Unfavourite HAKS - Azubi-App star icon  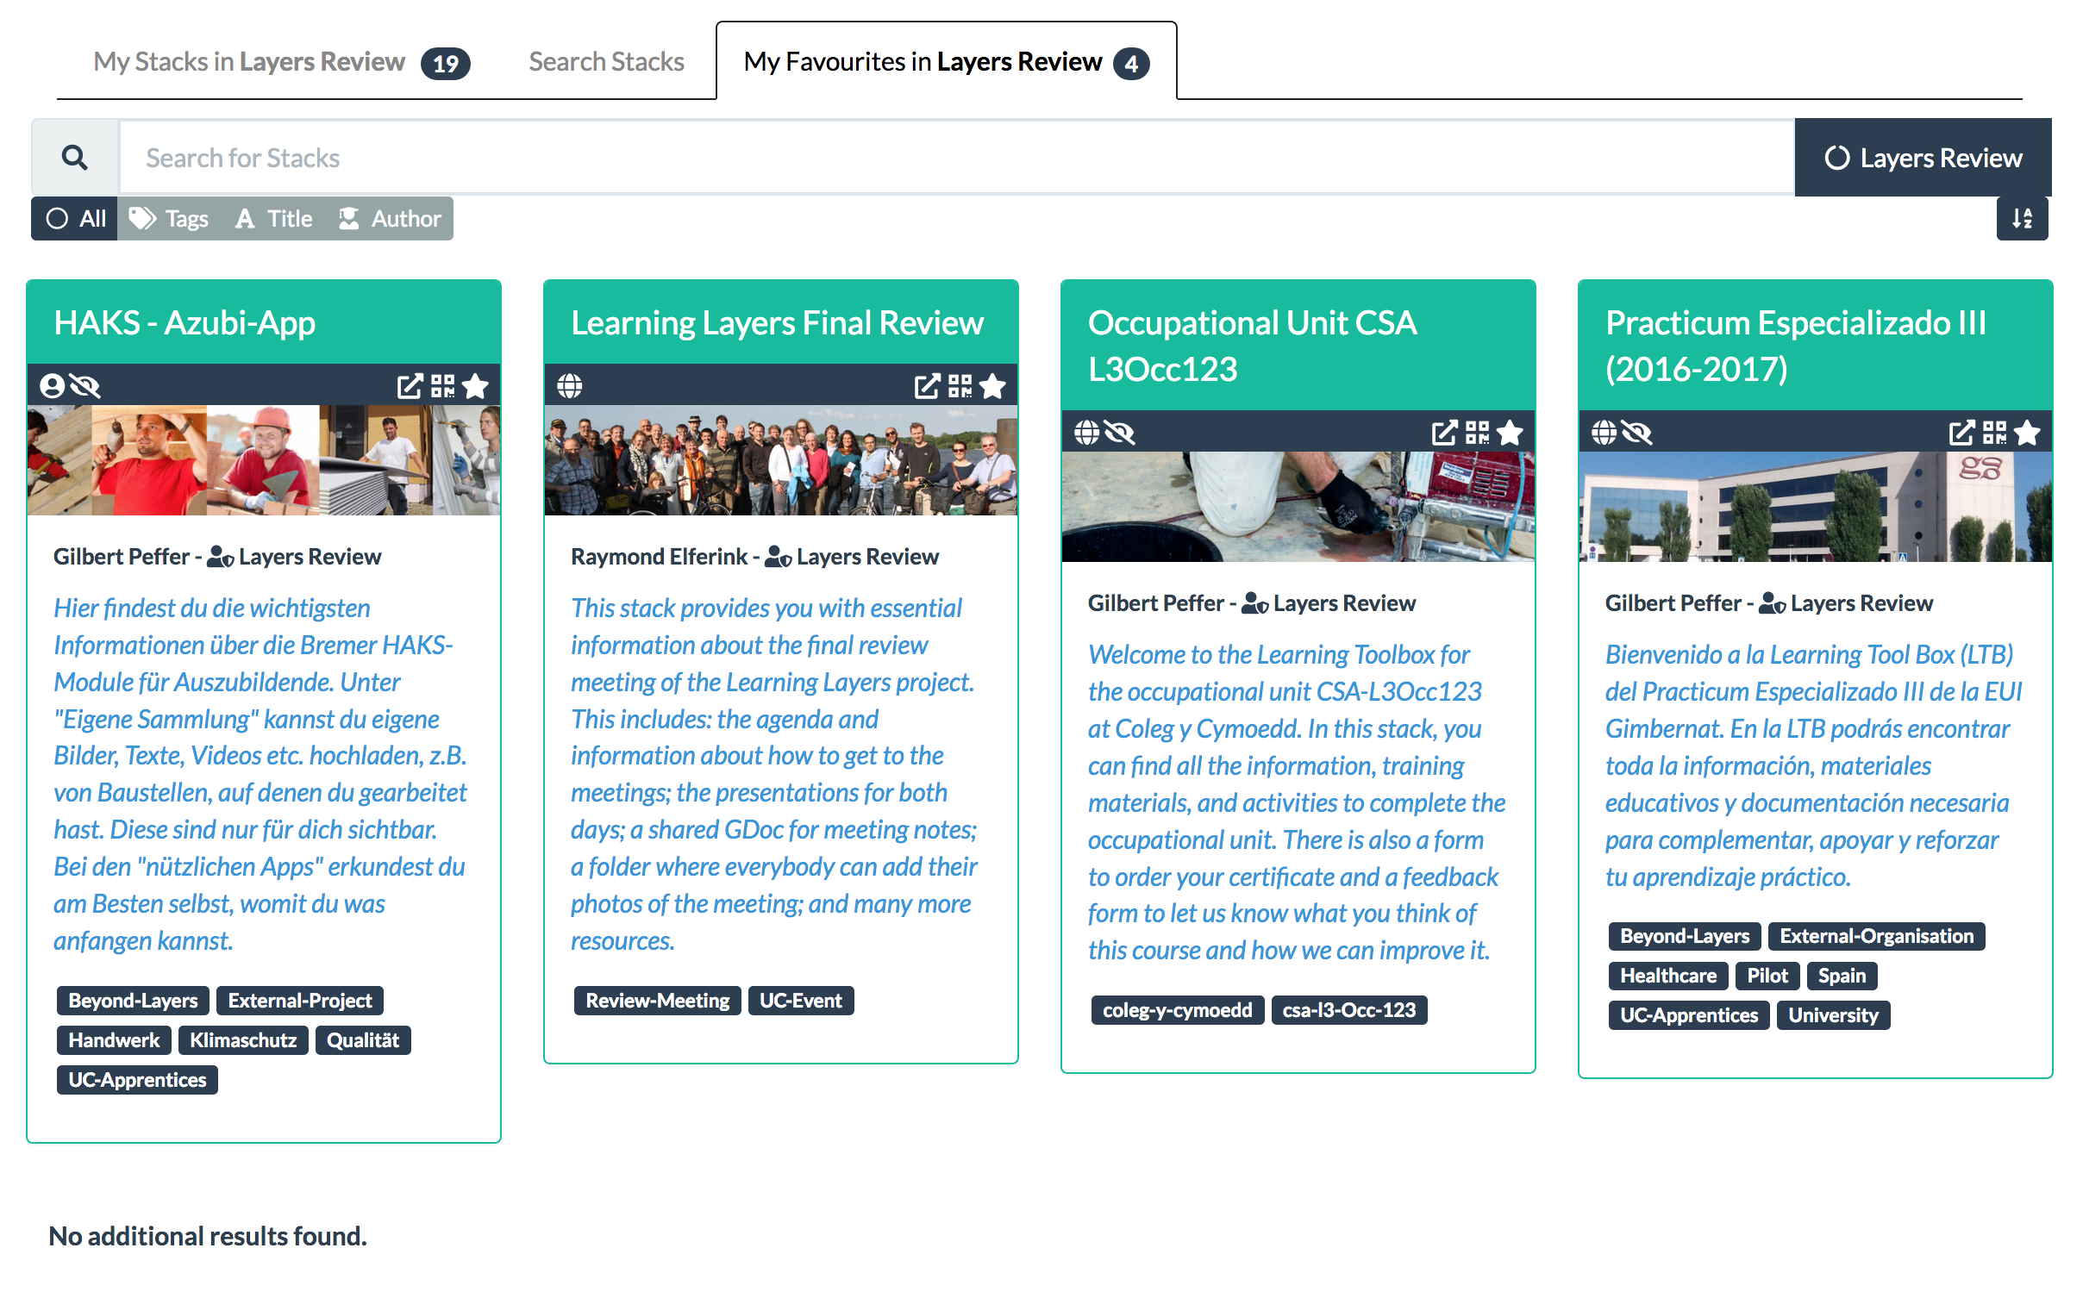pos(475,386)
